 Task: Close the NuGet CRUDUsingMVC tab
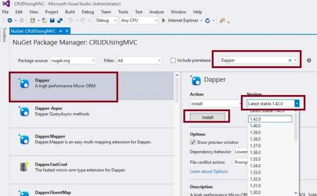(67, 31)
